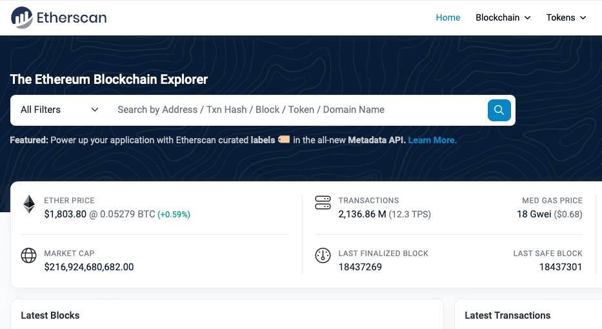Click the globe icon next to Market Cap
602x329 pixels.
29,255
